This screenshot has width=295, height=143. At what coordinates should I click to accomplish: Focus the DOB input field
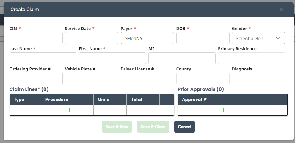pyautogui.click(x=203, y=38)
